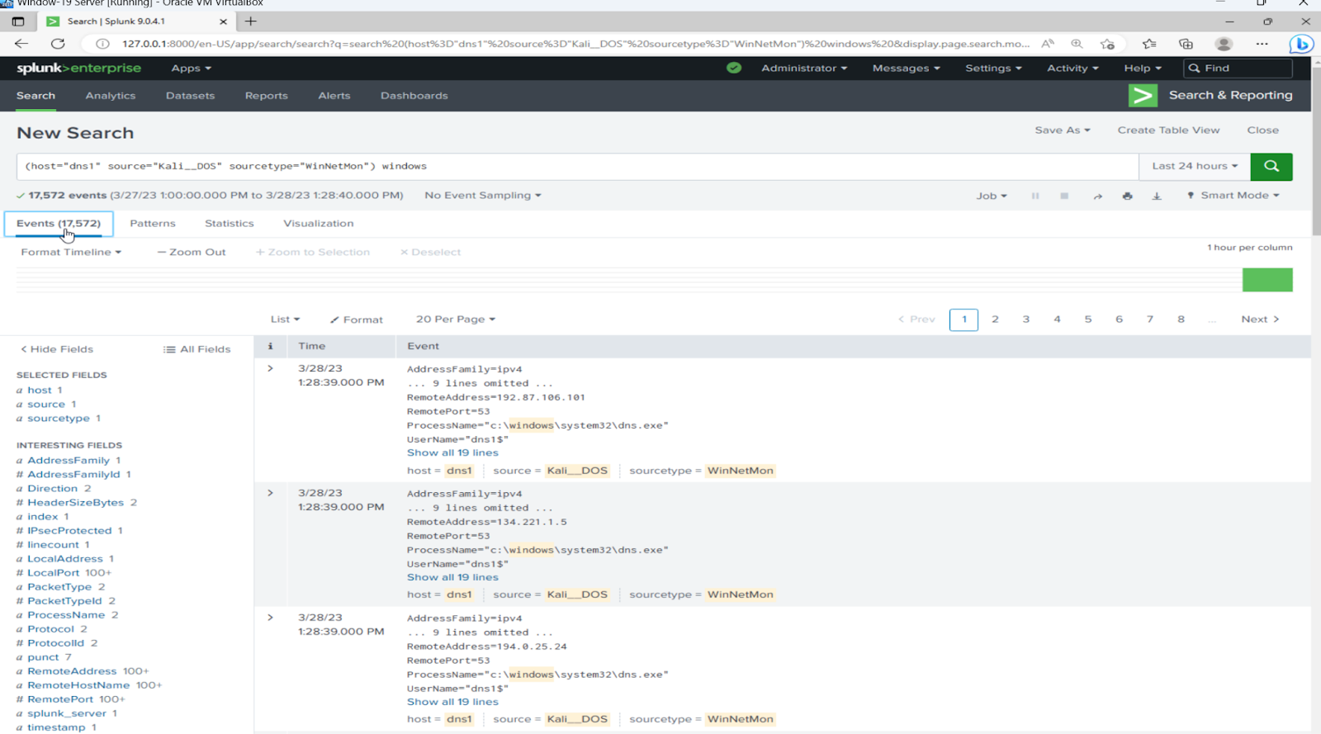Click the Splunk enterprise logo

[78, 68]
